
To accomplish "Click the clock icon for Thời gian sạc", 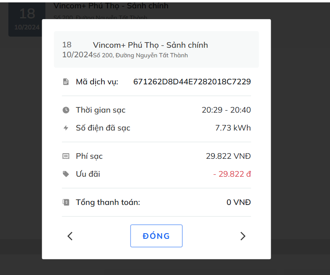I will click(66, 110).
